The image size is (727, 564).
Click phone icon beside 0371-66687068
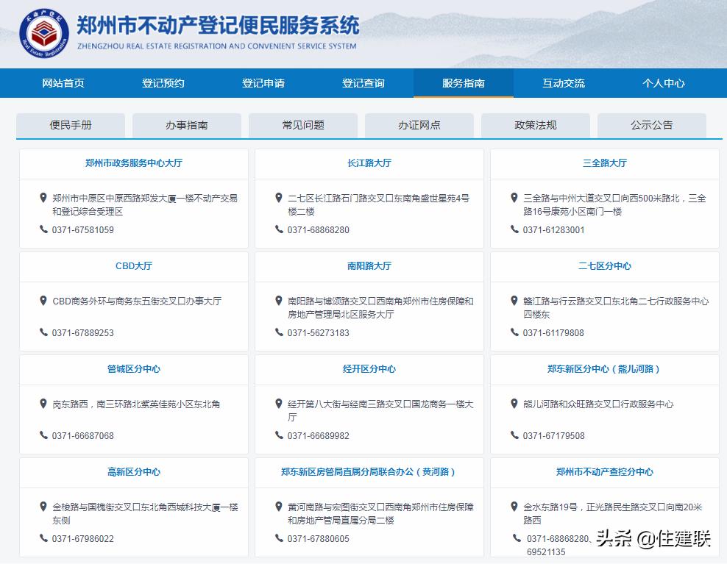[x=43, y=435]
